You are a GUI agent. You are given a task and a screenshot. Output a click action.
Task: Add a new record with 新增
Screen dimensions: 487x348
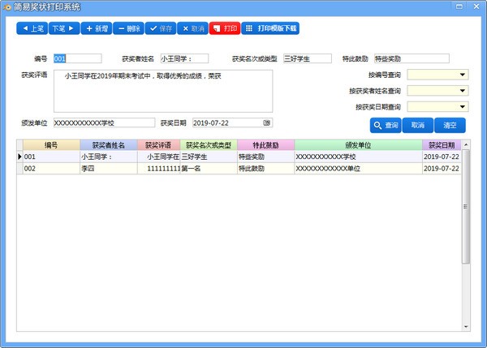coord(96,28)
